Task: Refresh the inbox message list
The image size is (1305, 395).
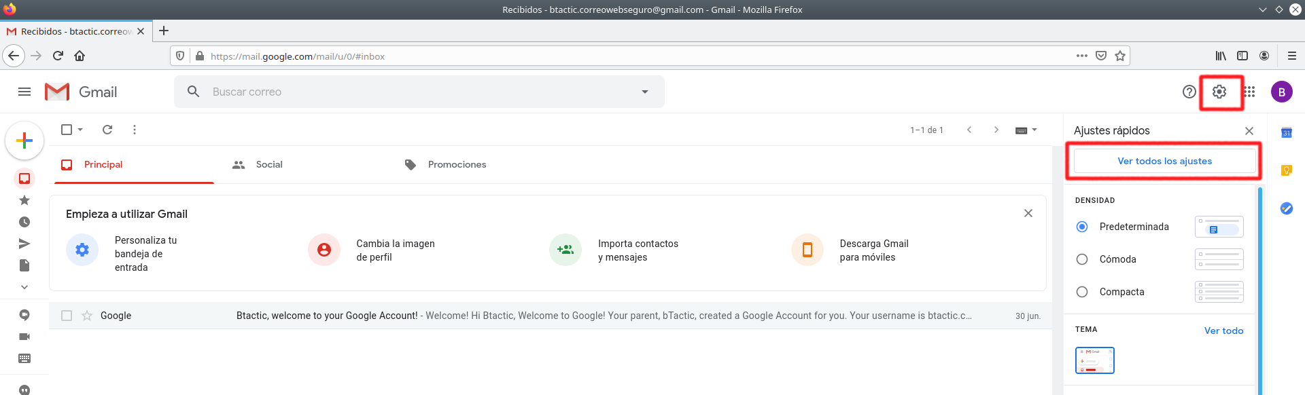Action: click(x=107, y=130)
